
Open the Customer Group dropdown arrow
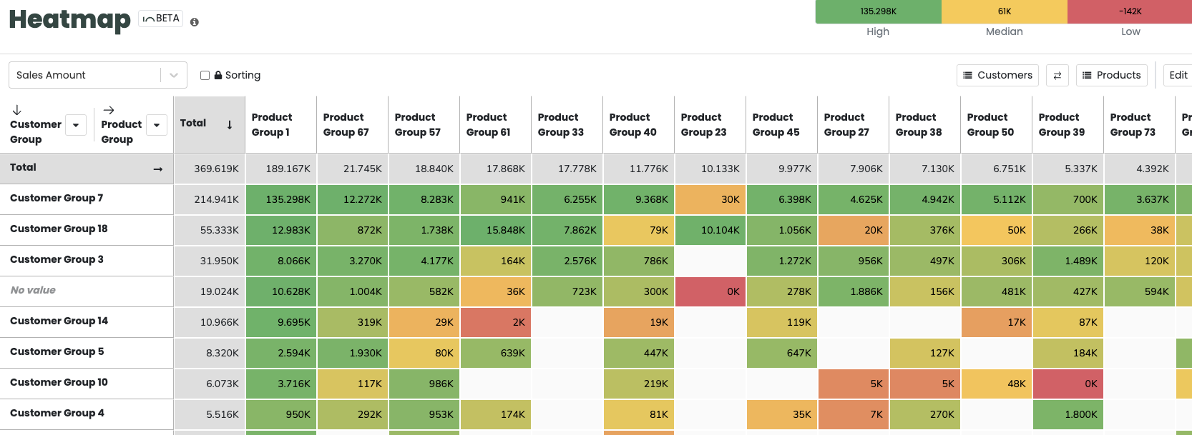[x=76, y=125]
